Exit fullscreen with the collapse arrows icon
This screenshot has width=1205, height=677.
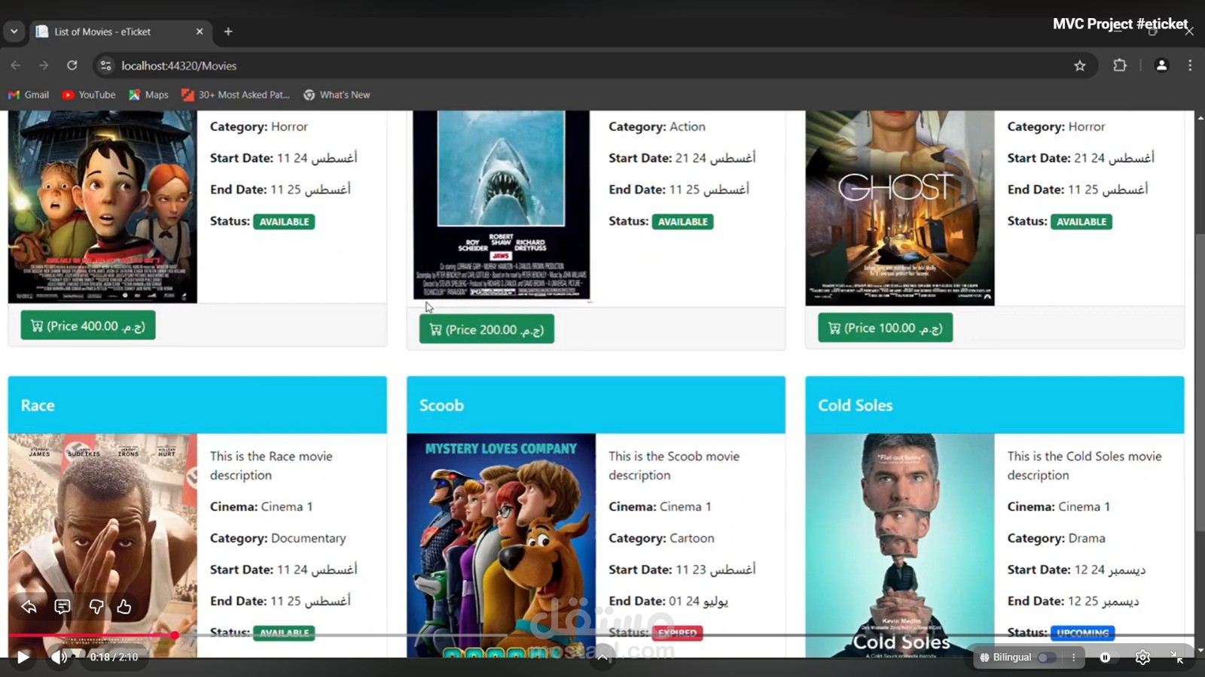pos(1177,657)
